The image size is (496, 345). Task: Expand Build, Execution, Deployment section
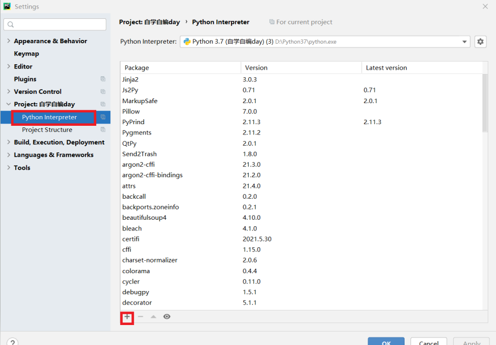pos(9,143)
